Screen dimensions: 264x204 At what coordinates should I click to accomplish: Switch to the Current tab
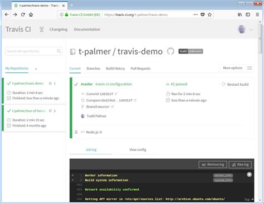pyautogui.click(x=75, y=69)
